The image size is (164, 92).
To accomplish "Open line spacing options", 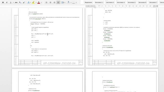I will pyautogui.click(x=63, y=2).
